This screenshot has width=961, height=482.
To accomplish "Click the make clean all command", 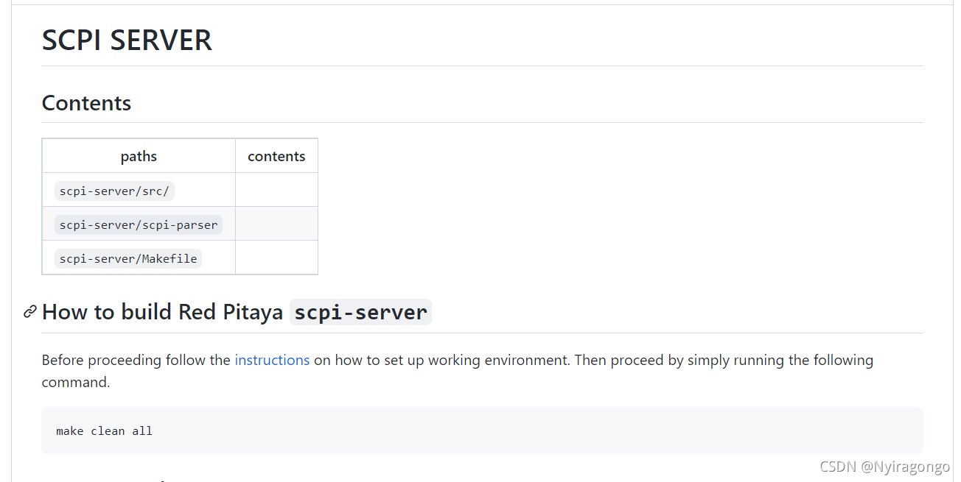I will tap(104, 431).
